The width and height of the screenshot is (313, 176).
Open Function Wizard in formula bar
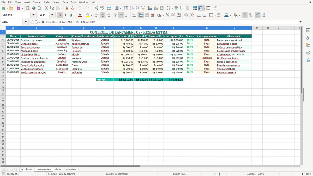pyautogui.click(x=33, y=22)
